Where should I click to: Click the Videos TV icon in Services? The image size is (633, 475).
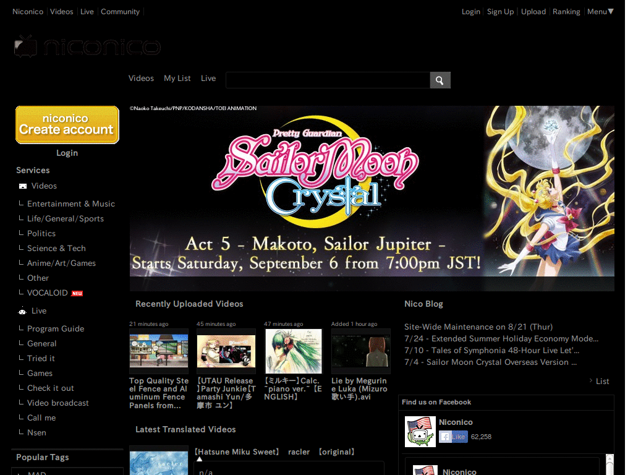point(23,186)
